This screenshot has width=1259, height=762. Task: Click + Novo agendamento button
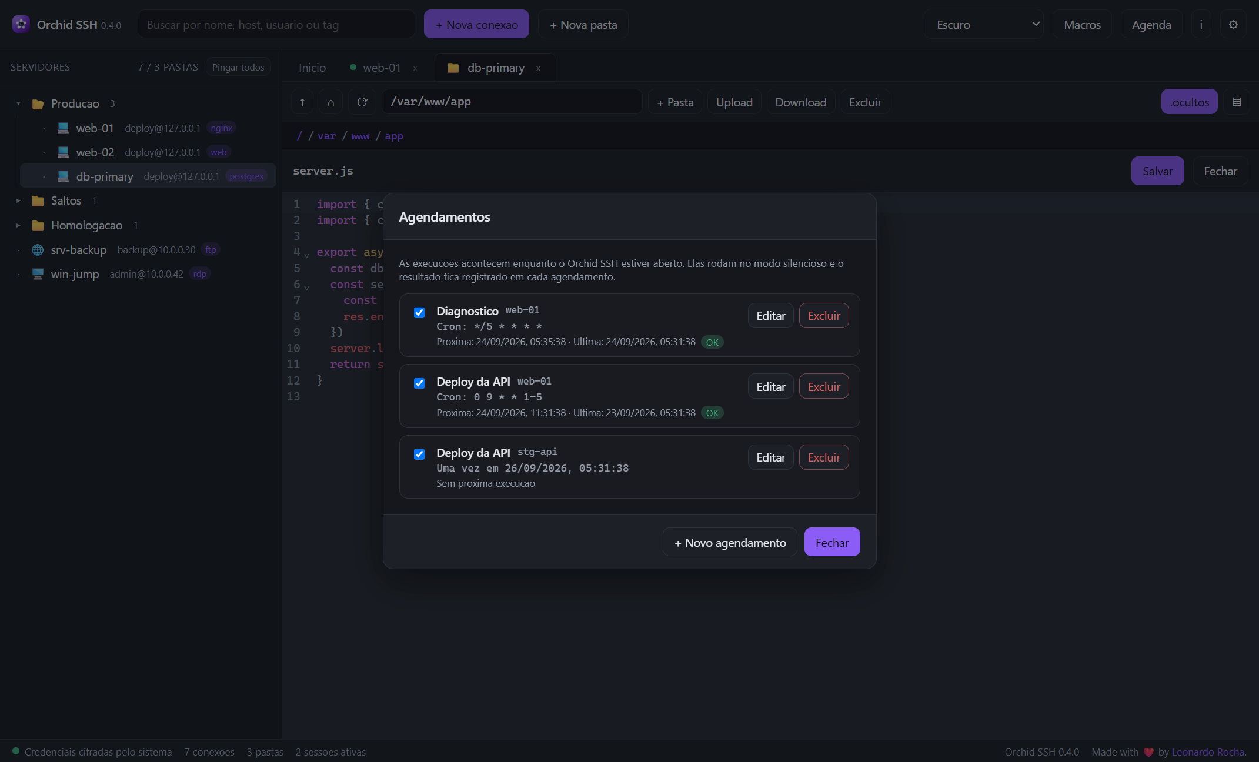click(x=730, y=542)
